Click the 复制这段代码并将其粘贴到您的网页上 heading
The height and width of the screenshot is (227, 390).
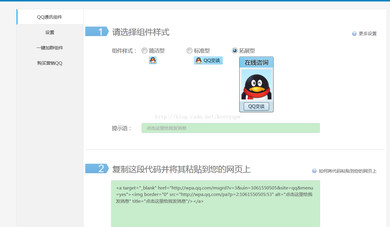pos(181,169)
